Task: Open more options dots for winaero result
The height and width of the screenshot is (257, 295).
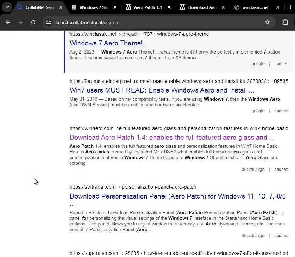Action: (269, 170)
